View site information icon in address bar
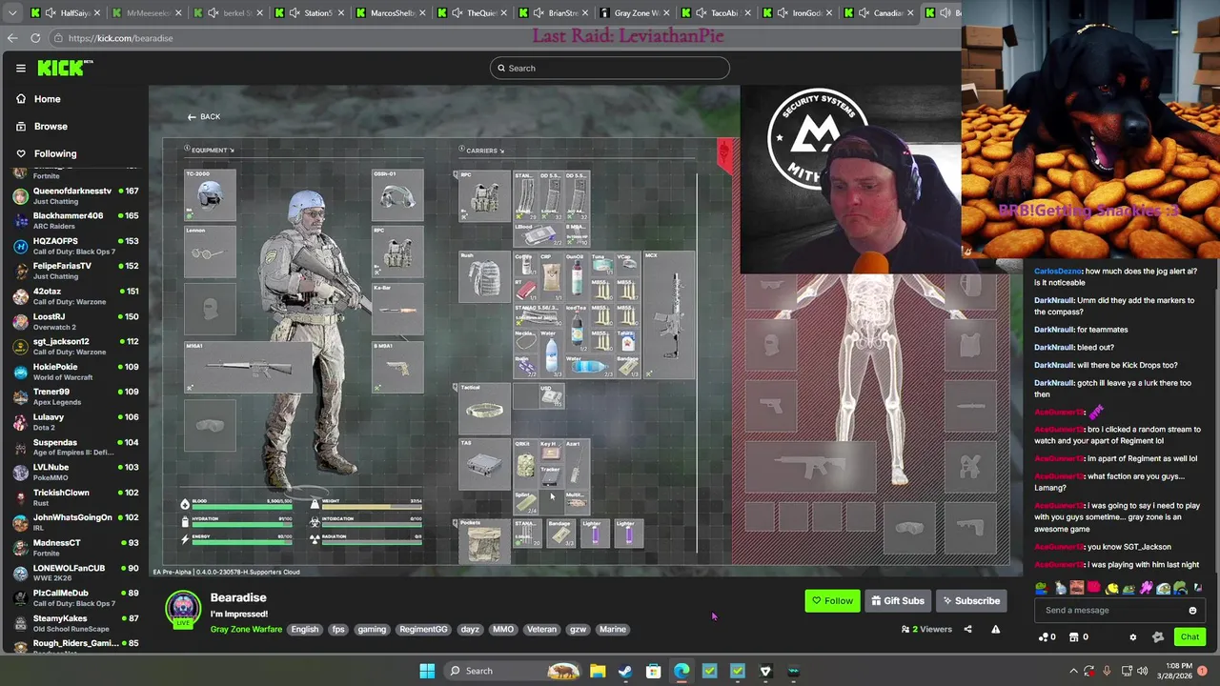 coord(58,38)
